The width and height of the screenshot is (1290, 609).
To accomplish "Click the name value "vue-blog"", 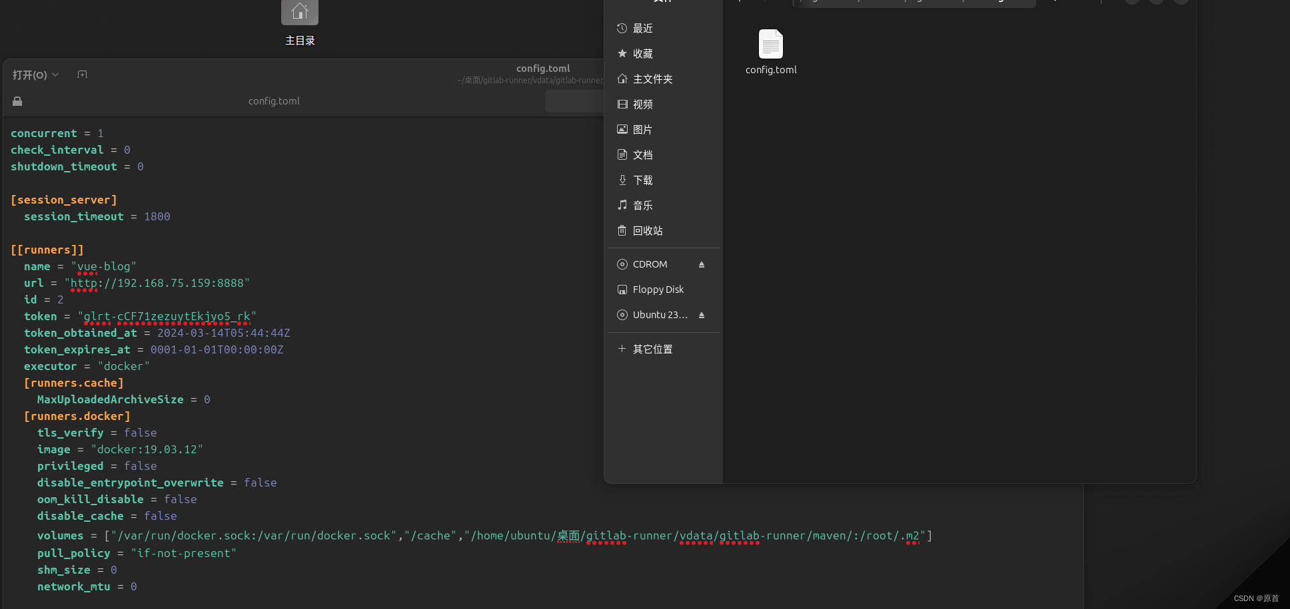I will pos(104,266).
